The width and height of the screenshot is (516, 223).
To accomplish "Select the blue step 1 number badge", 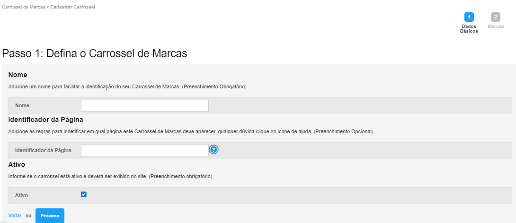I will pos(469,17).
